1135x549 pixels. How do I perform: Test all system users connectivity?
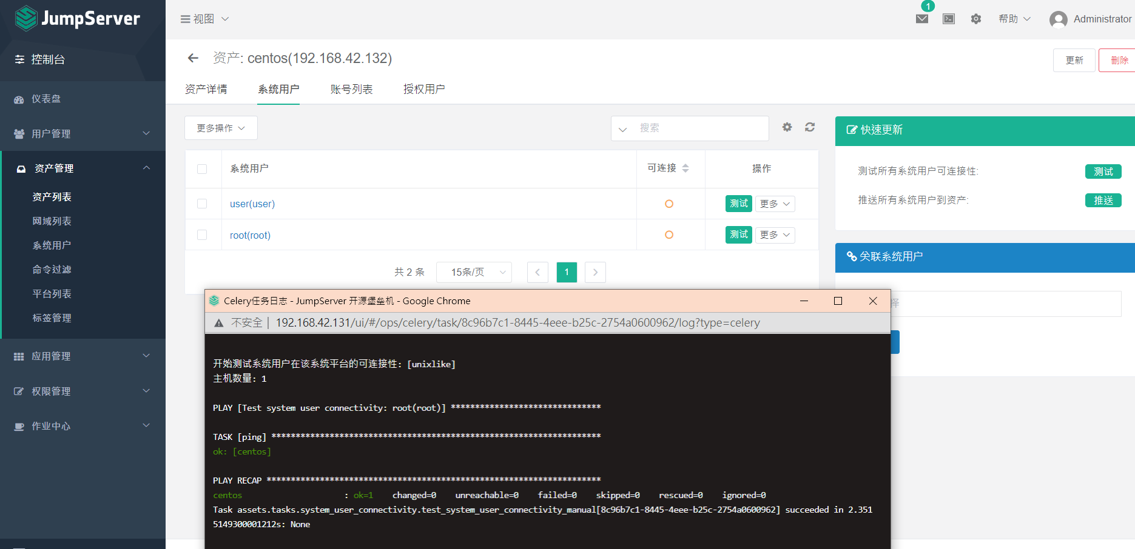[x=1103, y=171]
